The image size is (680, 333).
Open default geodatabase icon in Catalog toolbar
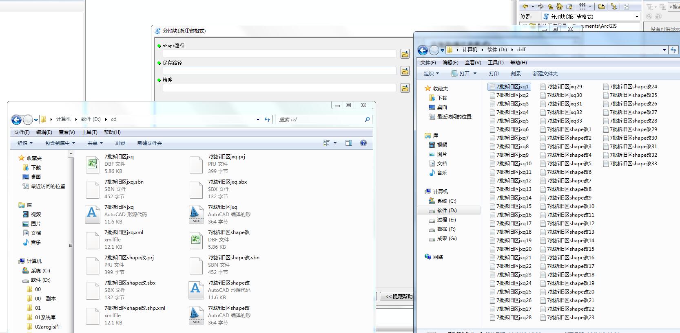point(569,6)
